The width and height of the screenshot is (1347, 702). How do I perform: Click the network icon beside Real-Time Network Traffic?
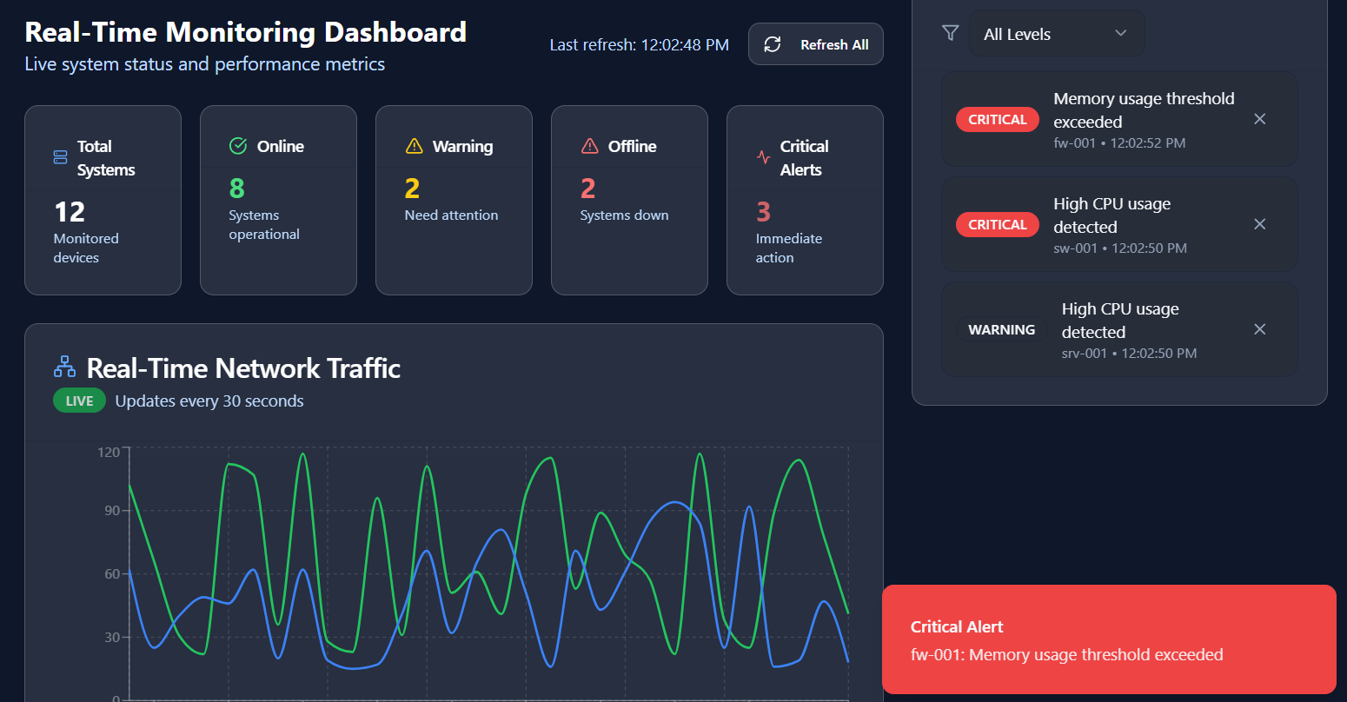coord(65,368)
